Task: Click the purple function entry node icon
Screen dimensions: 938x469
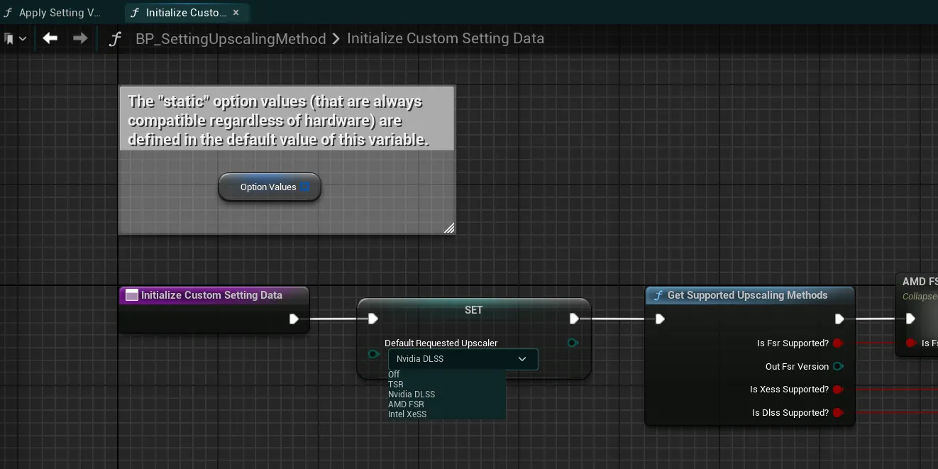Action: tap(131, 295)
